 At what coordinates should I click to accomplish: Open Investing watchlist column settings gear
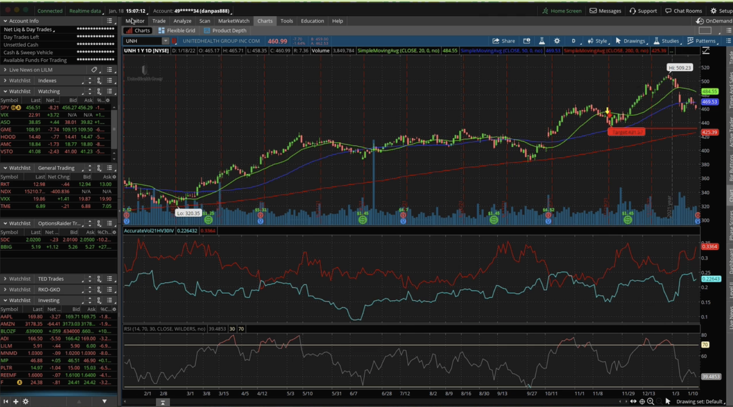(x=114, y=309)
